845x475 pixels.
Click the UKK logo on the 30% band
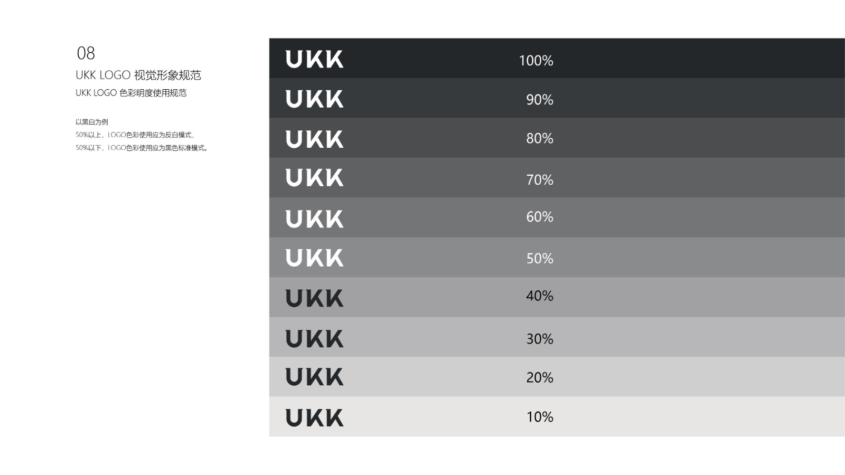(x=314, y=338)
